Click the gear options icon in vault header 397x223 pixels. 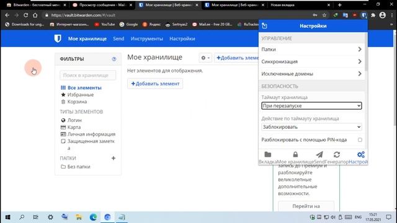pyautogui.click(x=205, y=58)
